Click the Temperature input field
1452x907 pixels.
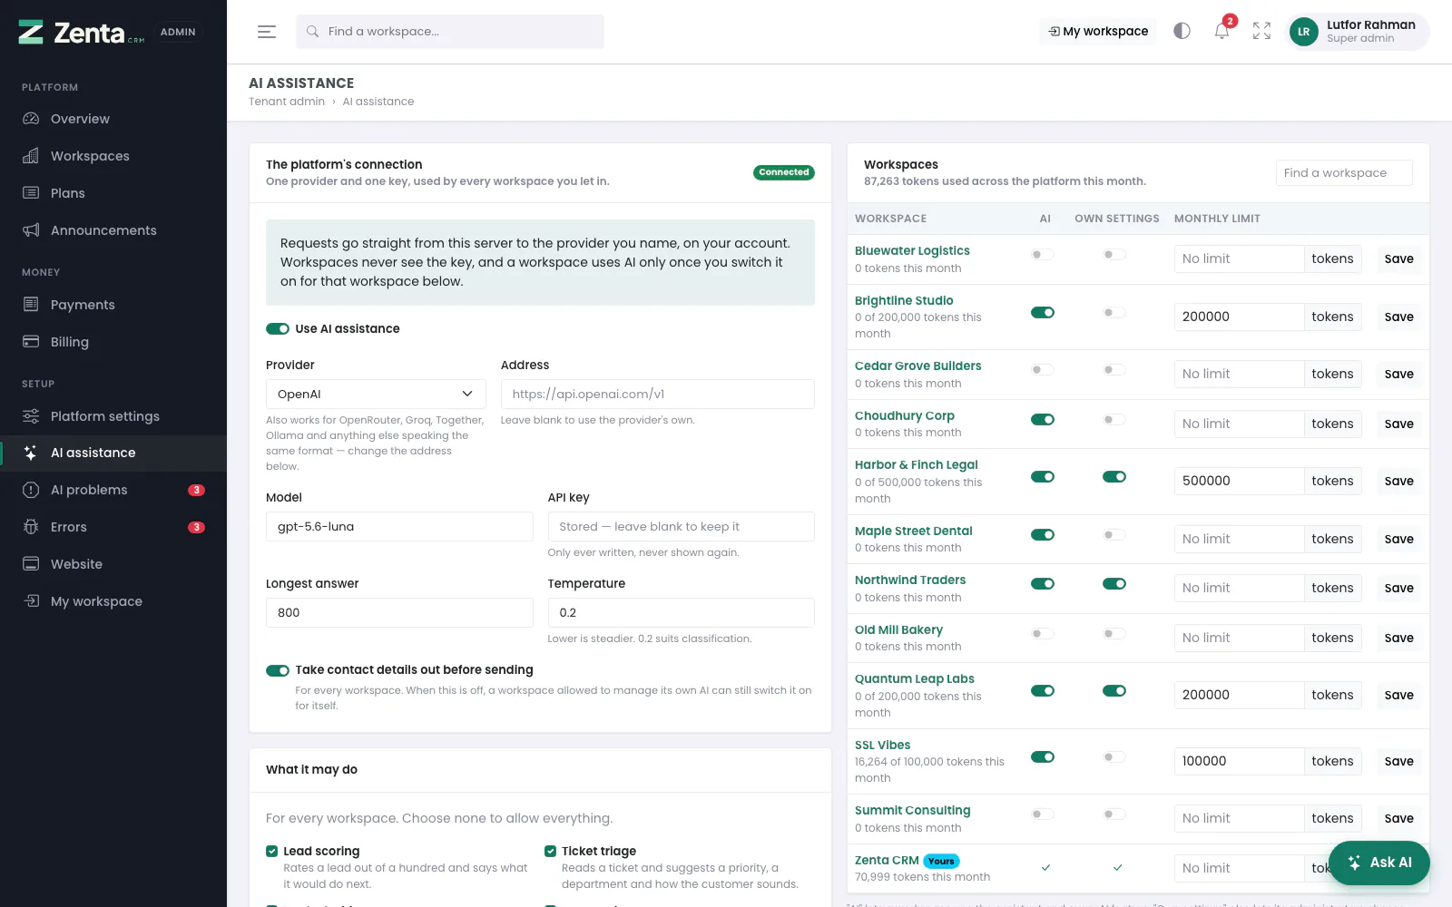tap(682, 613)
